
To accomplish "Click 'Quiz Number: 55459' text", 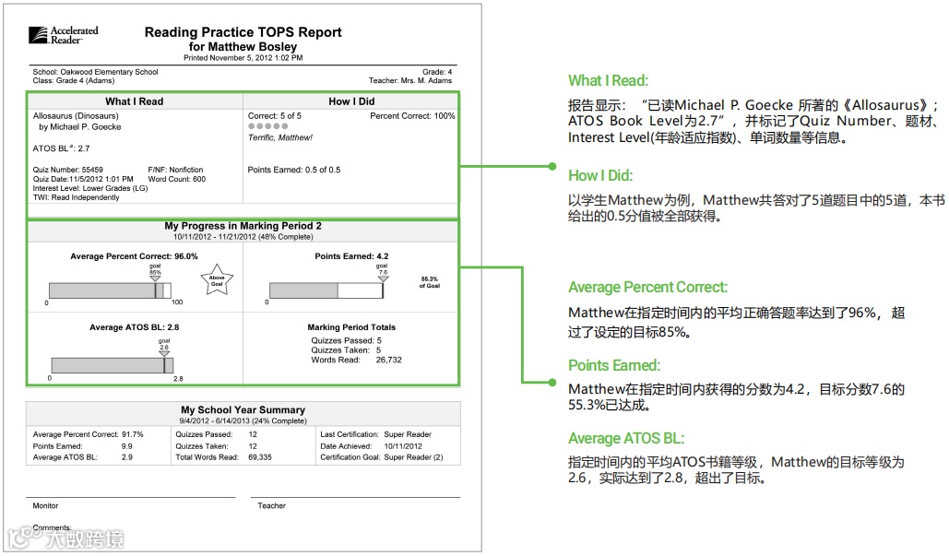I will pos(68,170).
